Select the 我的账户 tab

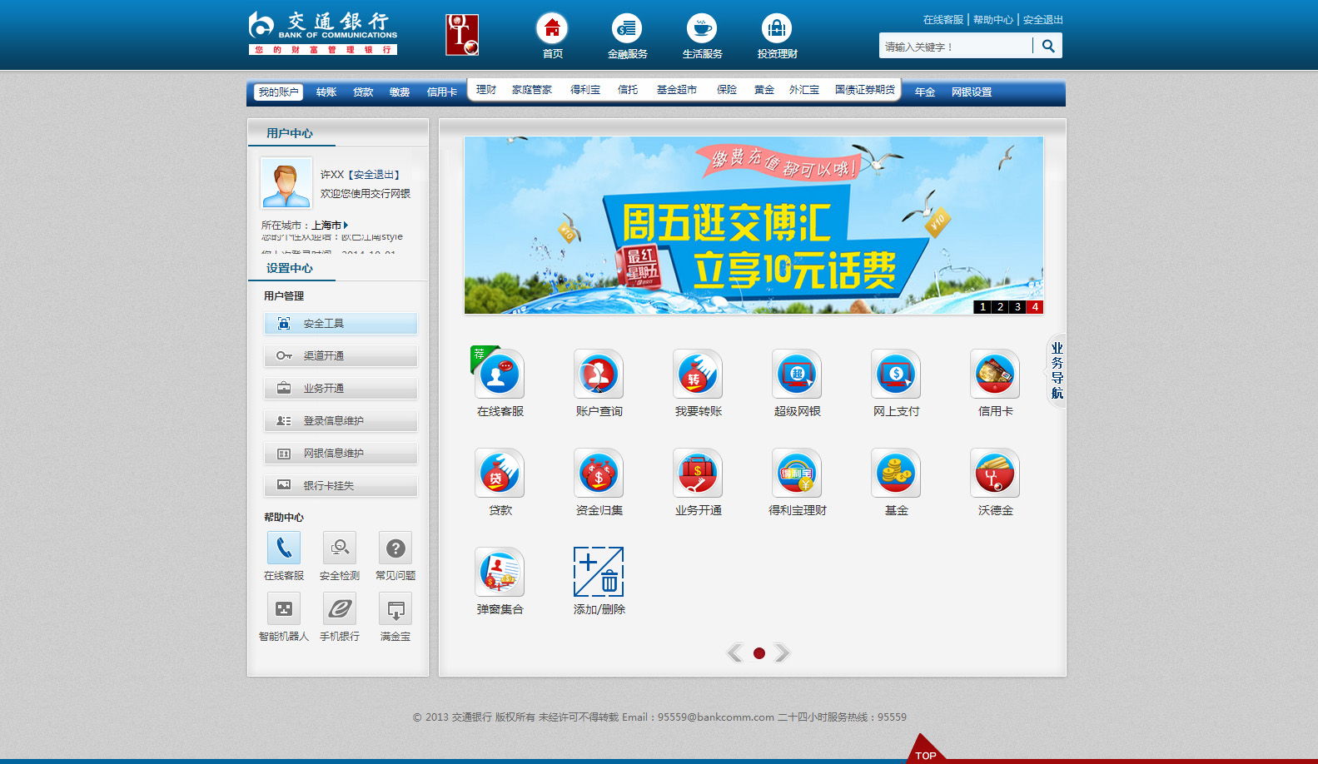pos(278,92)
